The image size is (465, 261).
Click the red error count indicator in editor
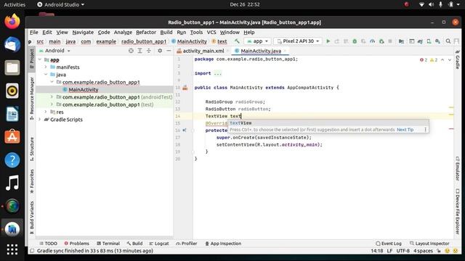tap(424, 59)
